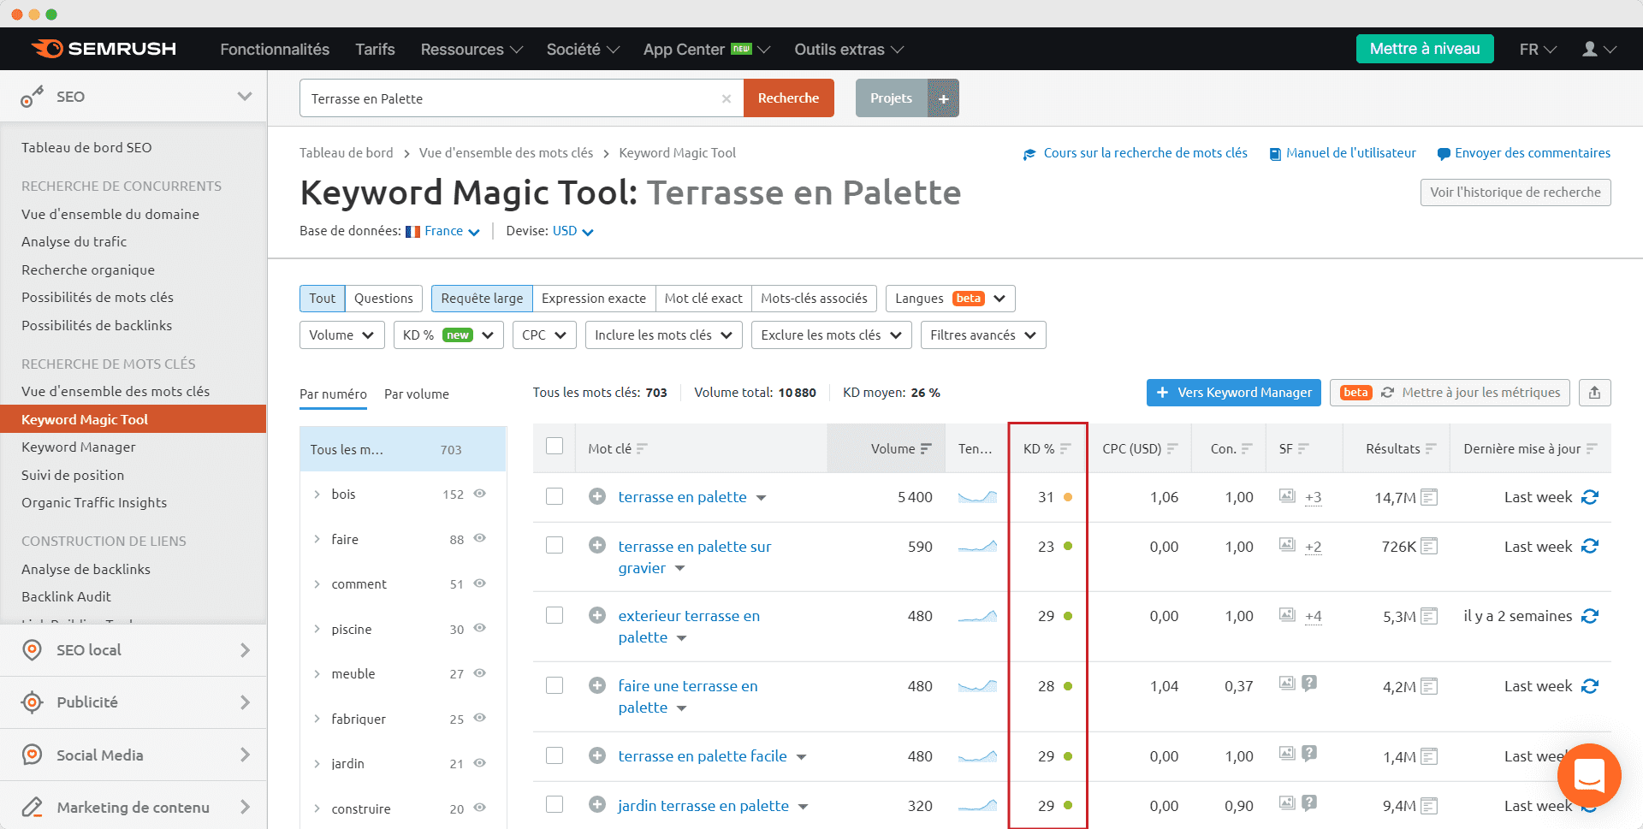Change database country from France
This screenshot has height=829, width=1643.
(442, 231)
